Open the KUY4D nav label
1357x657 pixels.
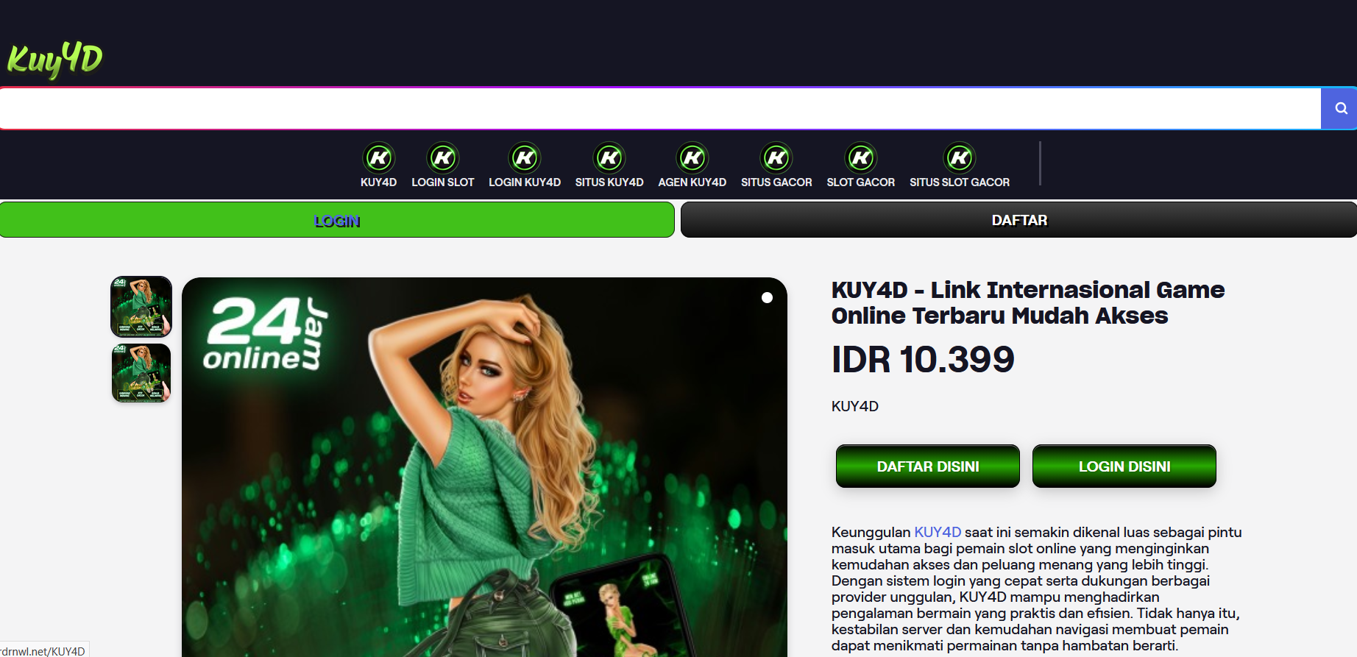click(x=379, y=182)
